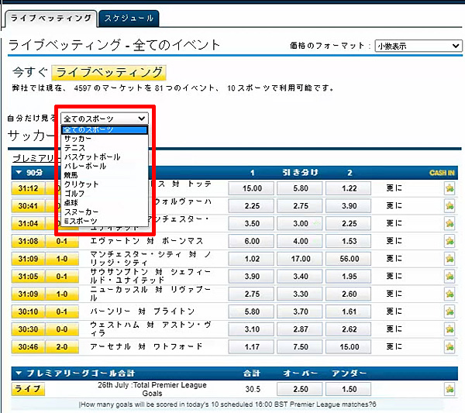
Task: Collapse the プレミアリーグゴール合計 section
Action: click(x=19, y=373)
